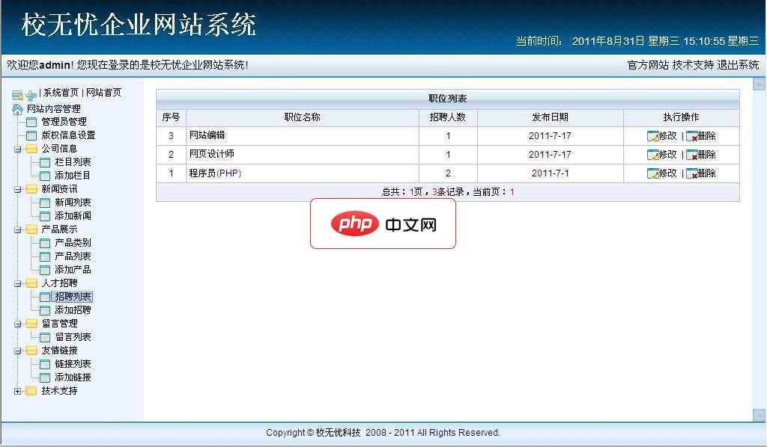Open 添加招聘 in the sidebar tree
The width and height of the screenshot is (767, 447).
click(73, 310)
